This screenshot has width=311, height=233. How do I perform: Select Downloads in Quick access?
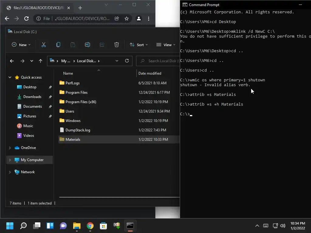pyautogui.click(x=32, y=97)
